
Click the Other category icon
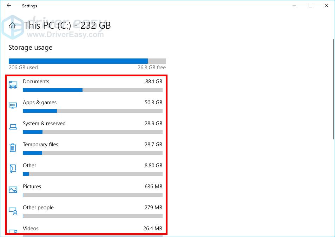tap(13, 169)
